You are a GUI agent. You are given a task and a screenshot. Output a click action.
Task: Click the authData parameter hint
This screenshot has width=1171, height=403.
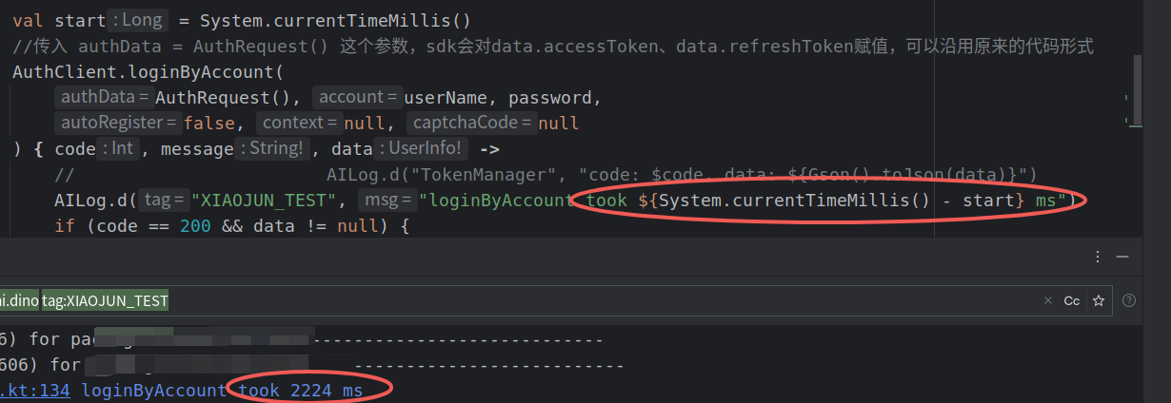[x=104, y=97]
